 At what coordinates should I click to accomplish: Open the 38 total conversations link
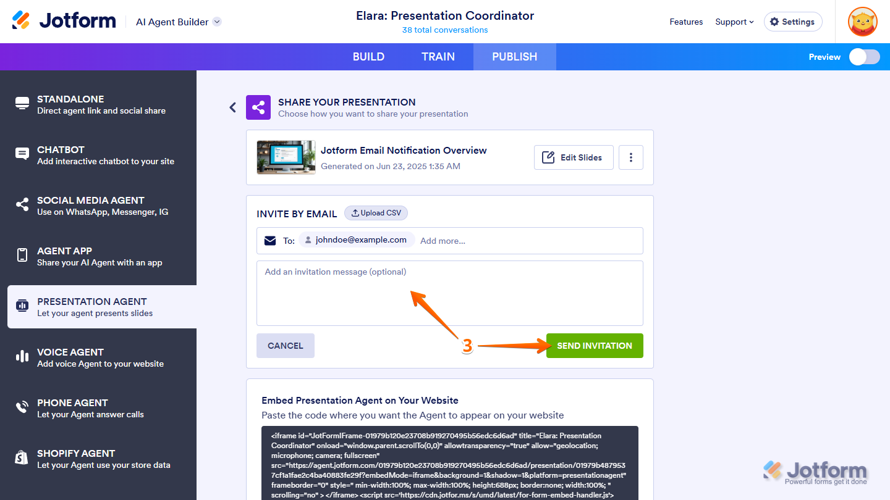pos(445,30)
